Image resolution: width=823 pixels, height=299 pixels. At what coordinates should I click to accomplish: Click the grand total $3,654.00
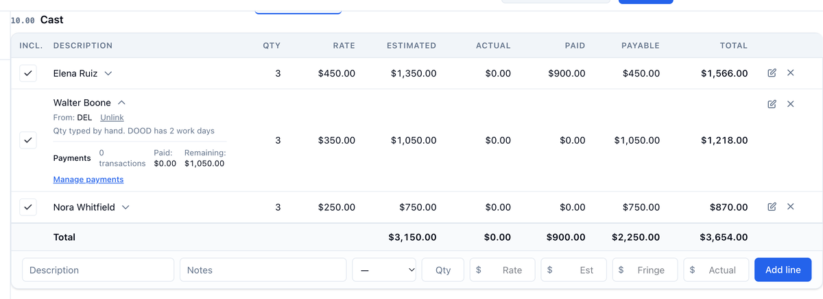(724, 237)
